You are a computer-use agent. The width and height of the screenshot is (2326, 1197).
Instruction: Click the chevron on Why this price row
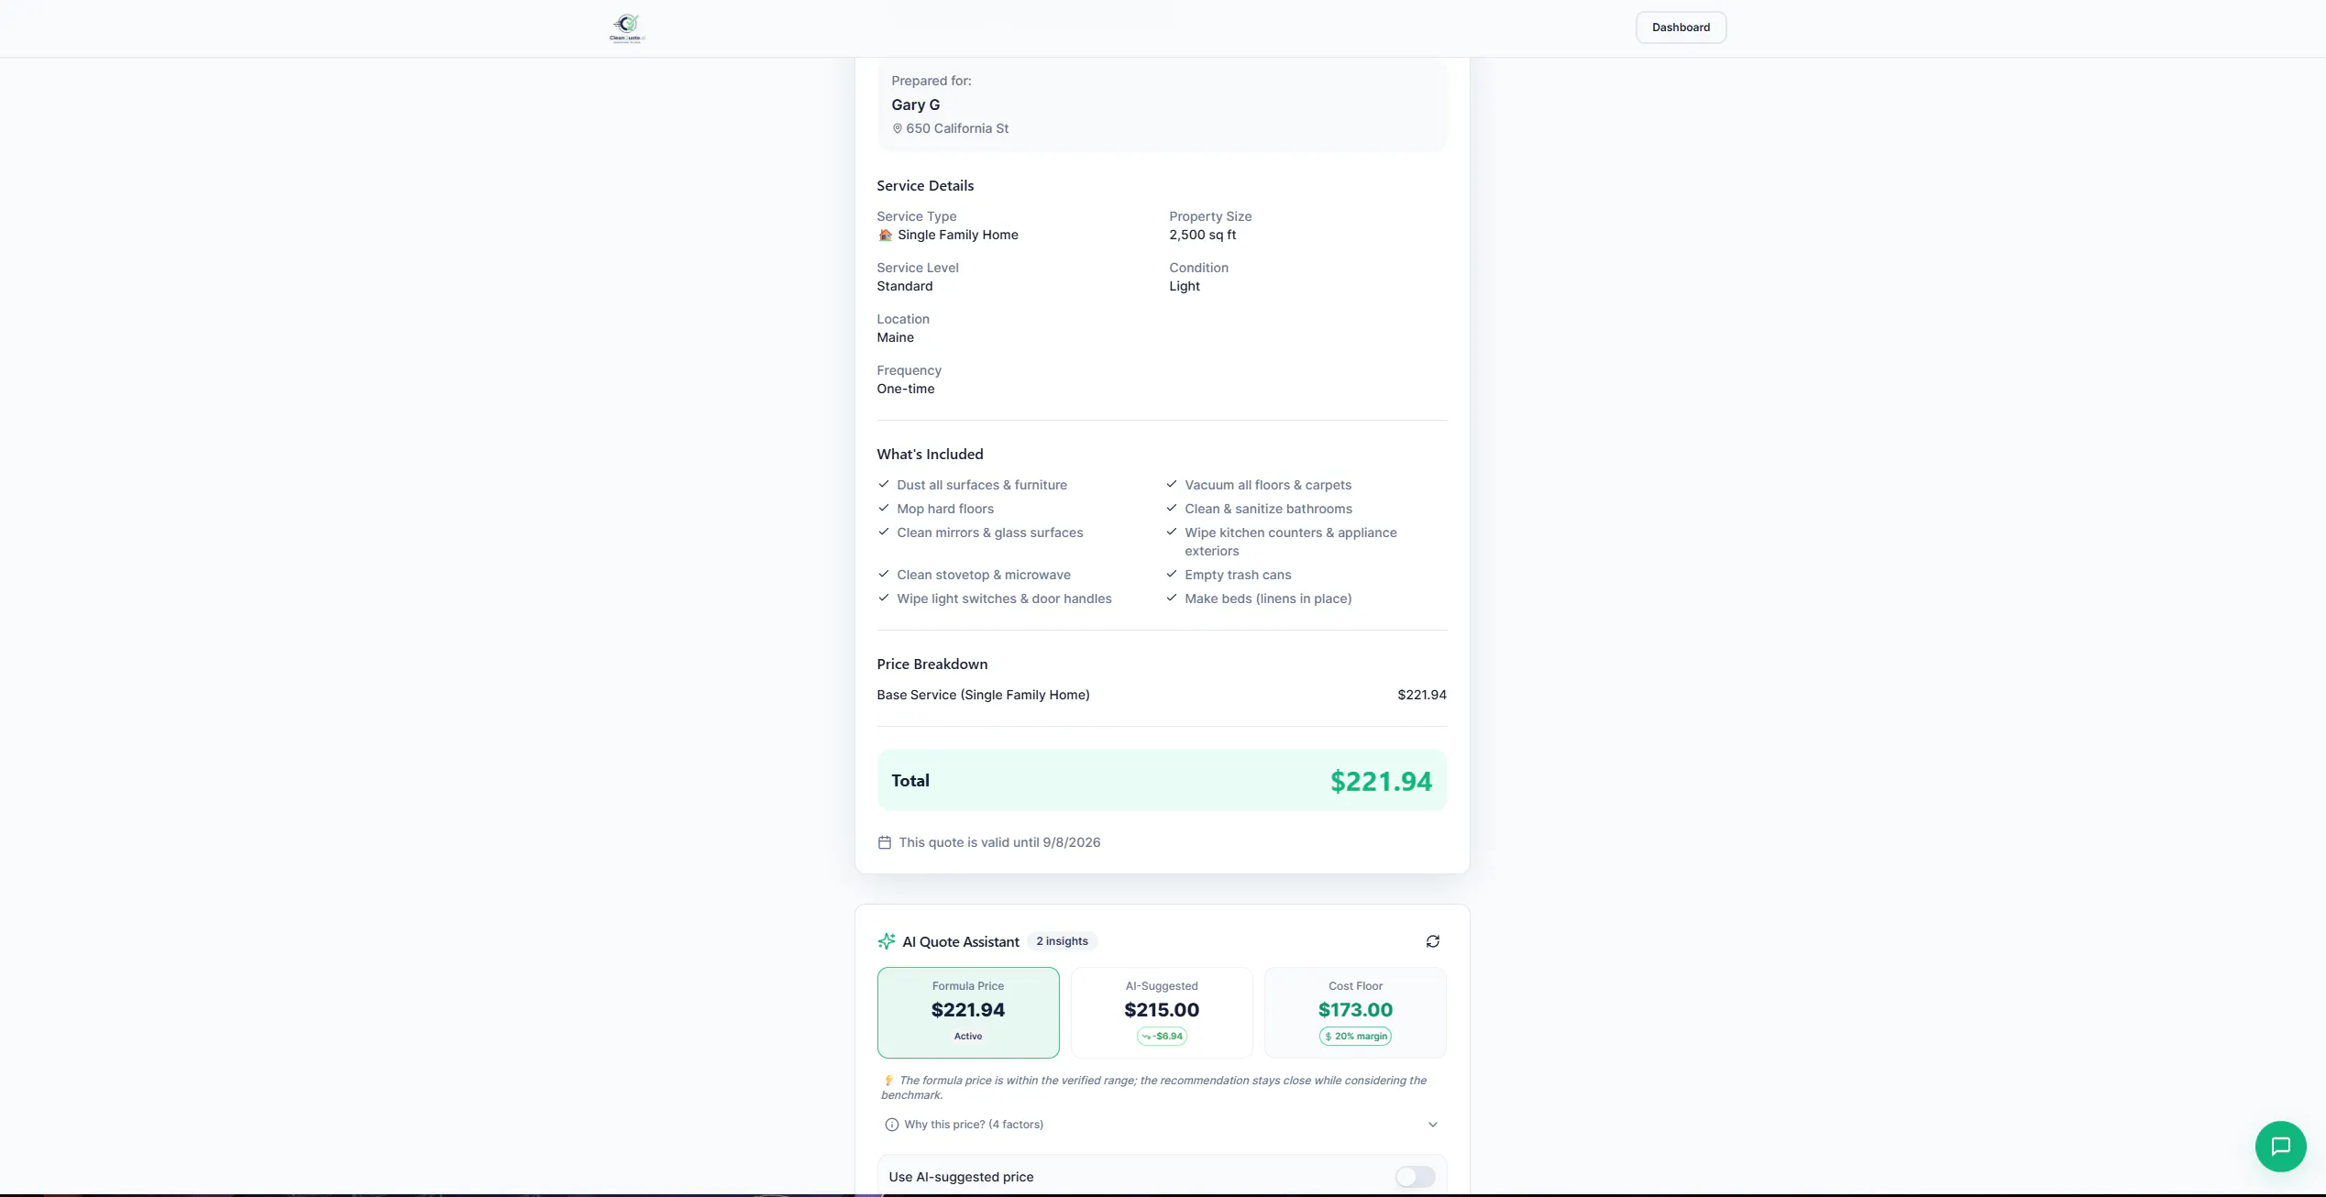[x=1433, y=1125]
